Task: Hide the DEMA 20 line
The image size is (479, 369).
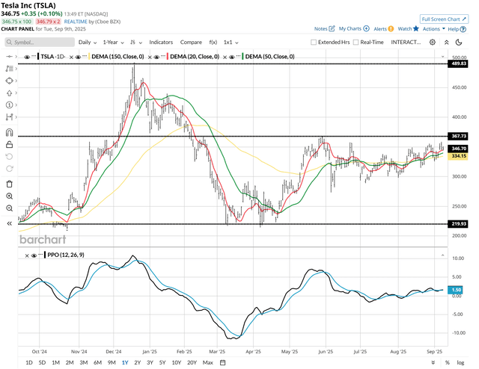Action: 156,57
